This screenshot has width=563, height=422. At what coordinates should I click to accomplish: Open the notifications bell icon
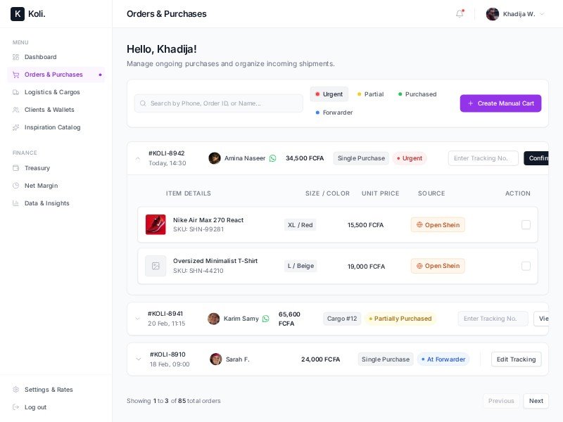pyautogui.click(x=460, y=14)
